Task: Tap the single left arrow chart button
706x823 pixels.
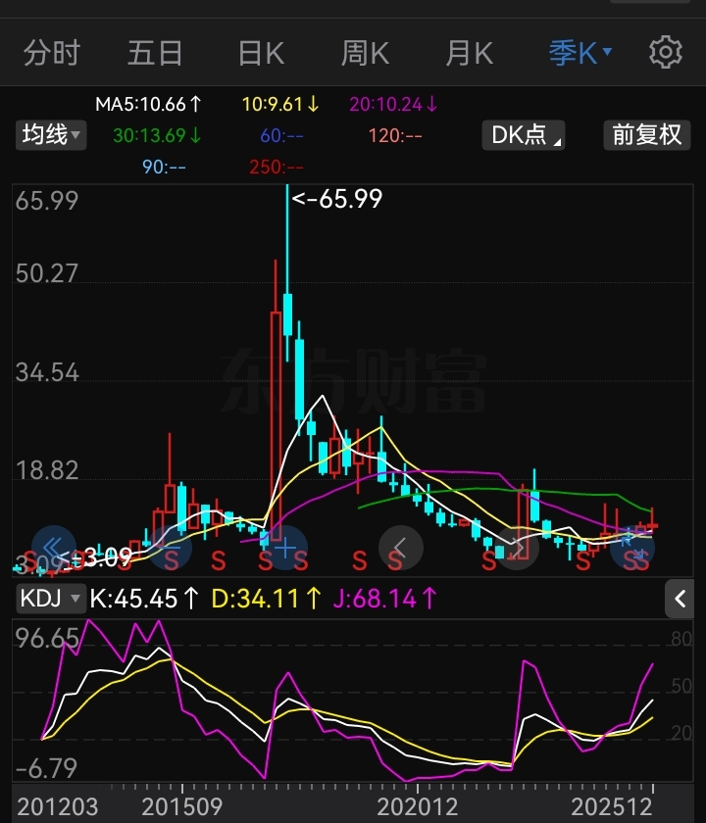Action: coord(401,548)
